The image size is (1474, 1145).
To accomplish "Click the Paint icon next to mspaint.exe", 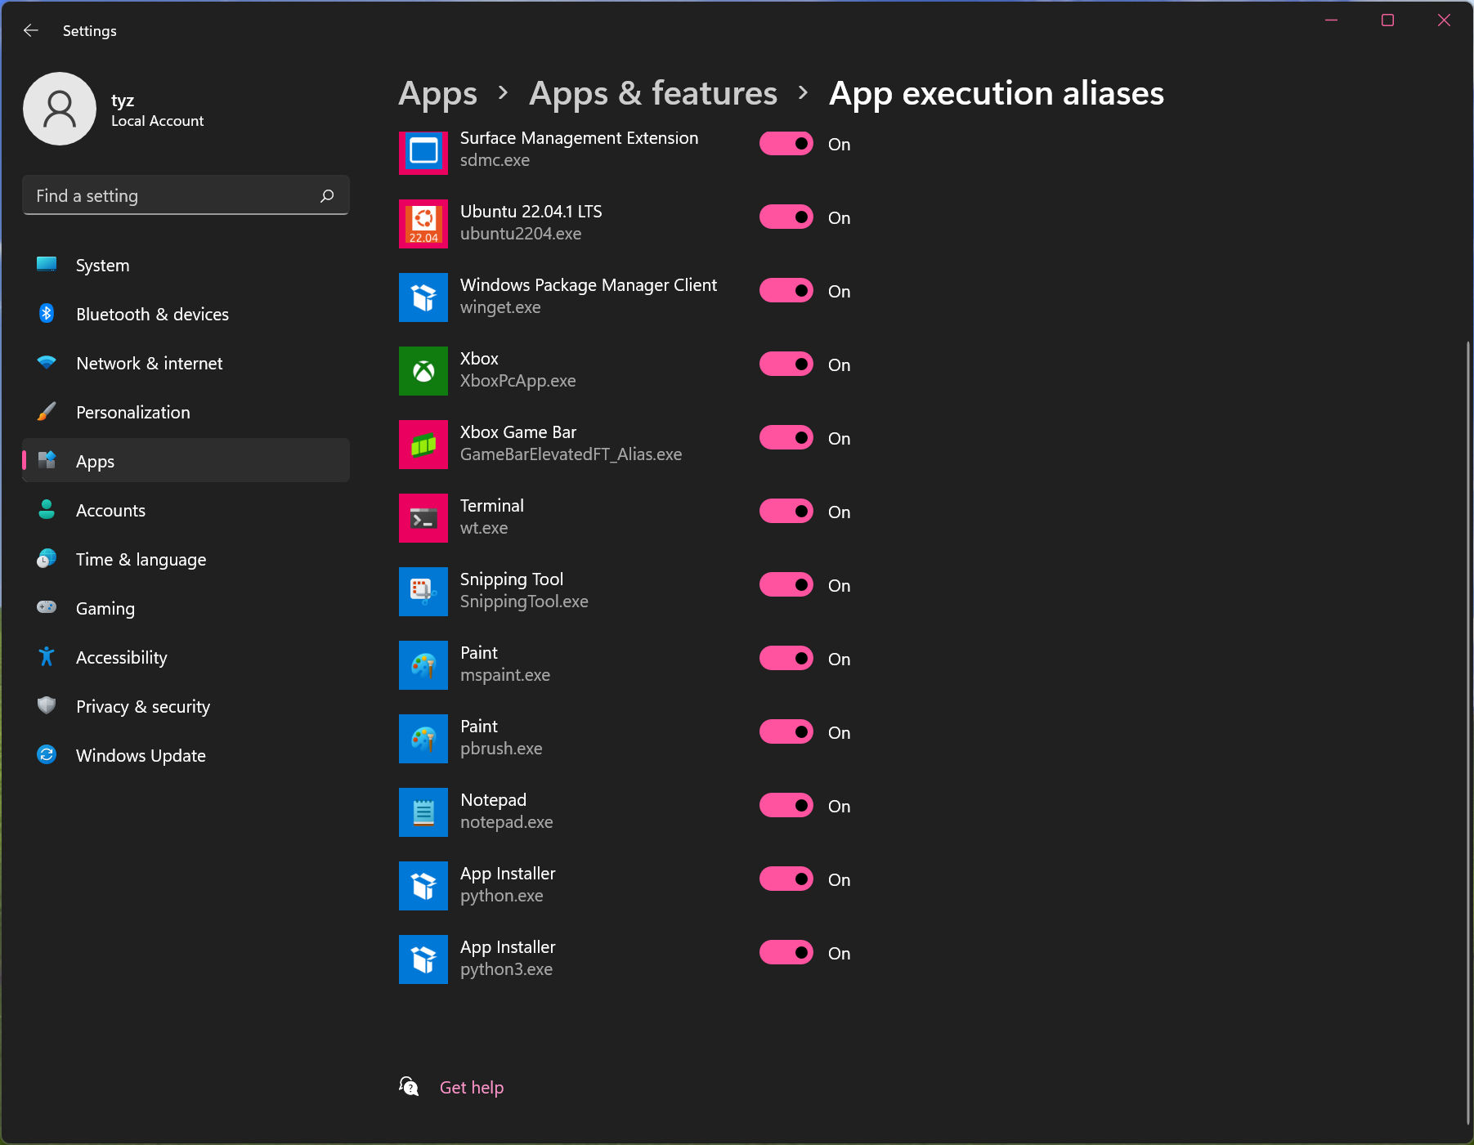I will coord(423,665).
